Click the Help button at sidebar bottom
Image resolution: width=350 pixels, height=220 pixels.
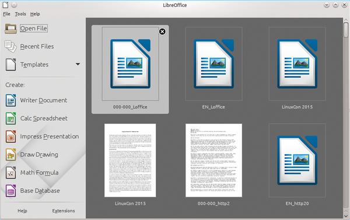pos(22,211)
